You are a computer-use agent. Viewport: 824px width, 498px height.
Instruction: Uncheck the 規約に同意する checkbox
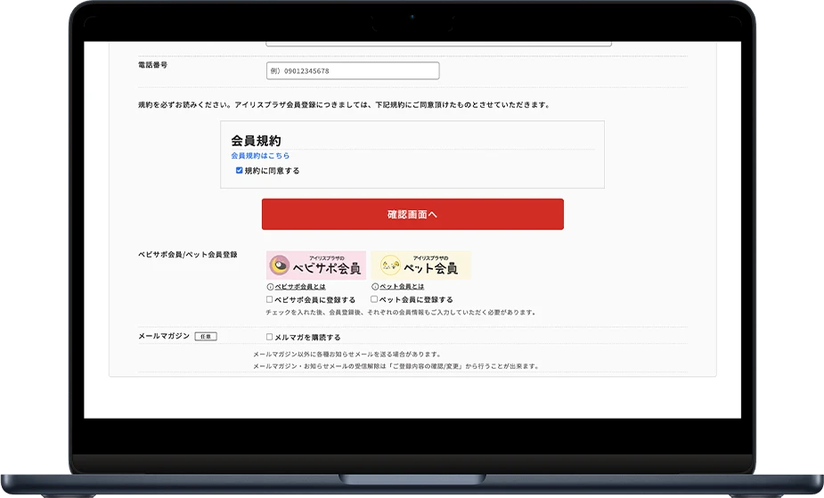pyautogui.click(x=239, y=170)
